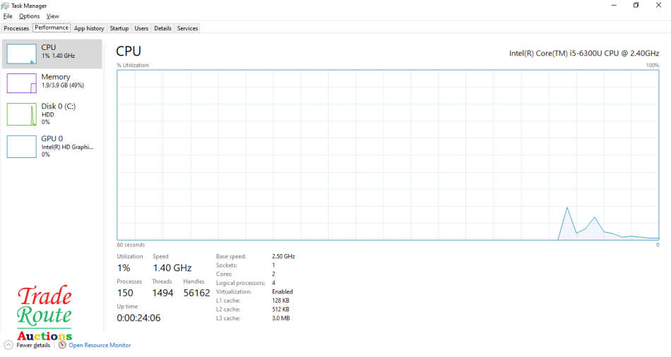The height and width of the screenshot is (357, 671).
Task: Go to the Startup tab
Action: pyautogui.click(x=119, y=28)
